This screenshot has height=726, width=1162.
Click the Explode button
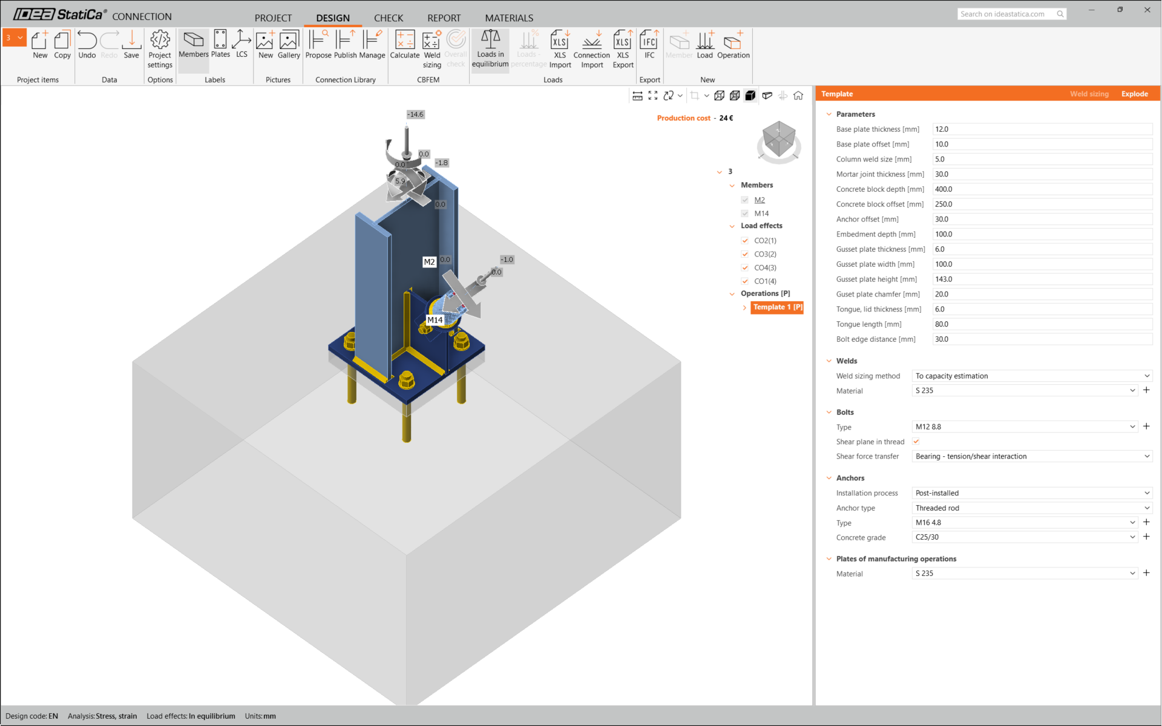(x=1134, y=94)
